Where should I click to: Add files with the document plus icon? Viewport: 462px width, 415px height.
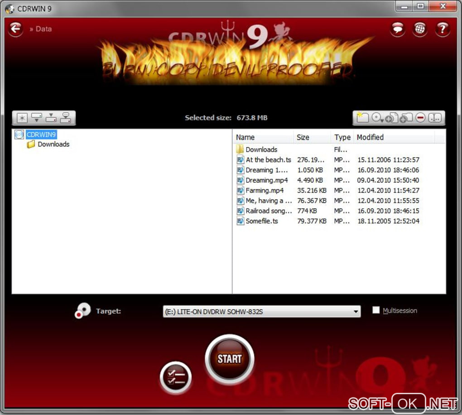tap(391, 118)
